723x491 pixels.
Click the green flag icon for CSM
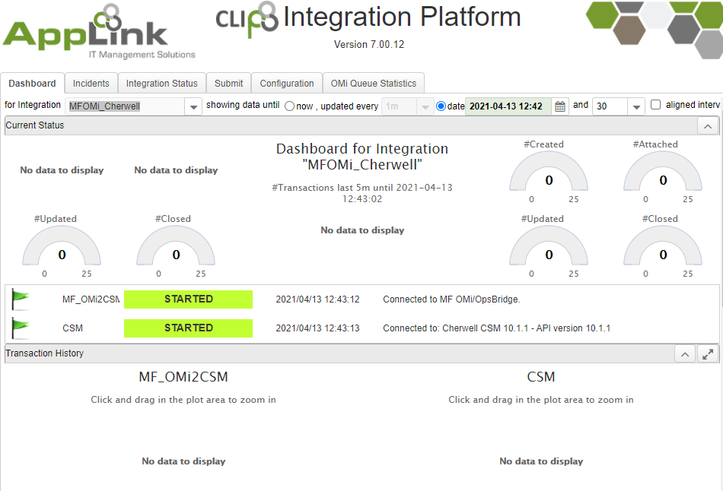20,328
